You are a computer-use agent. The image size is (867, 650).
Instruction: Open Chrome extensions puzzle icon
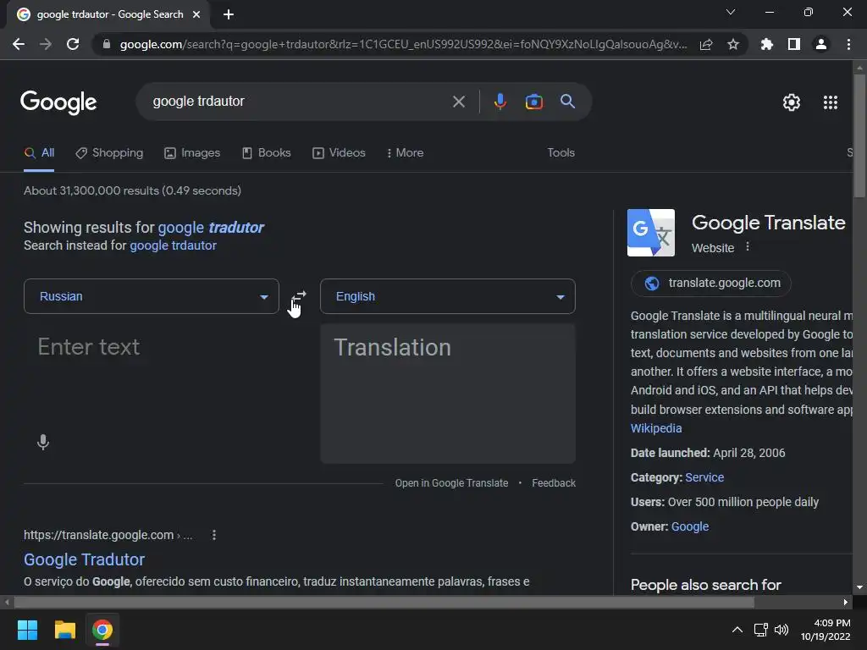(x=766, y=44)
